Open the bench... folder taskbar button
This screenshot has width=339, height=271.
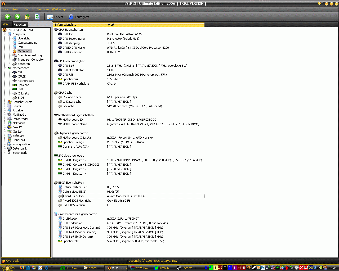click(x=92, y=268)
